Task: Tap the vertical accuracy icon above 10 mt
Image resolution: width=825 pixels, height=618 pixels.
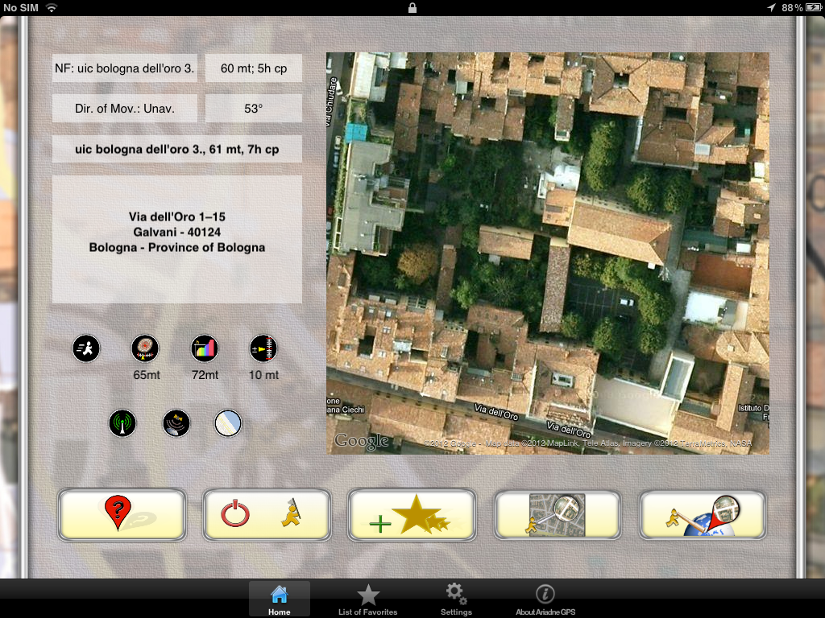Action: 263,348
